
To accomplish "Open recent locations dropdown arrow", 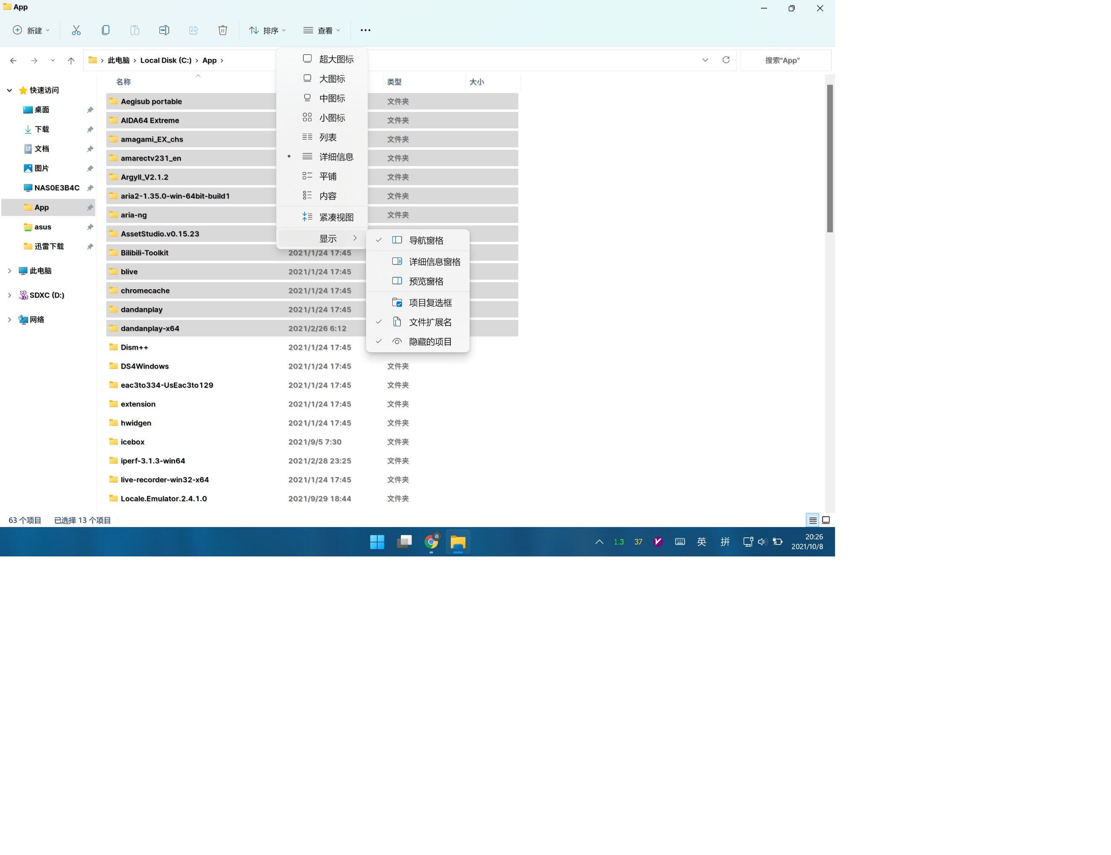I will click(53, 61).
